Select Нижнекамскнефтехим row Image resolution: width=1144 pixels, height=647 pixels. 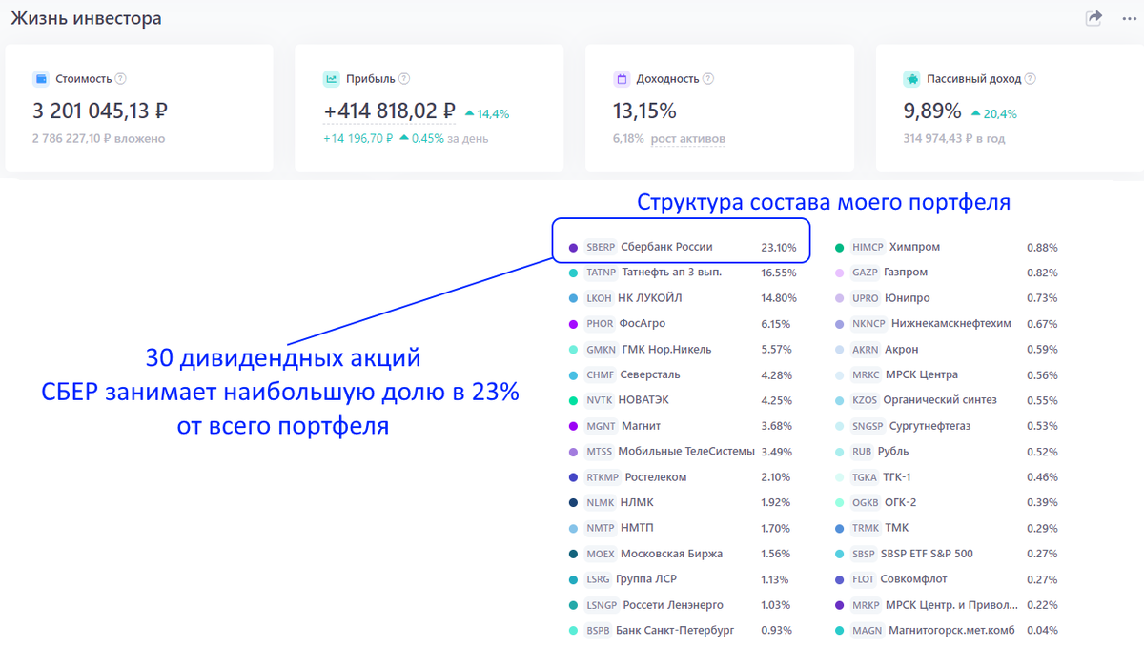tap(946, 324)
